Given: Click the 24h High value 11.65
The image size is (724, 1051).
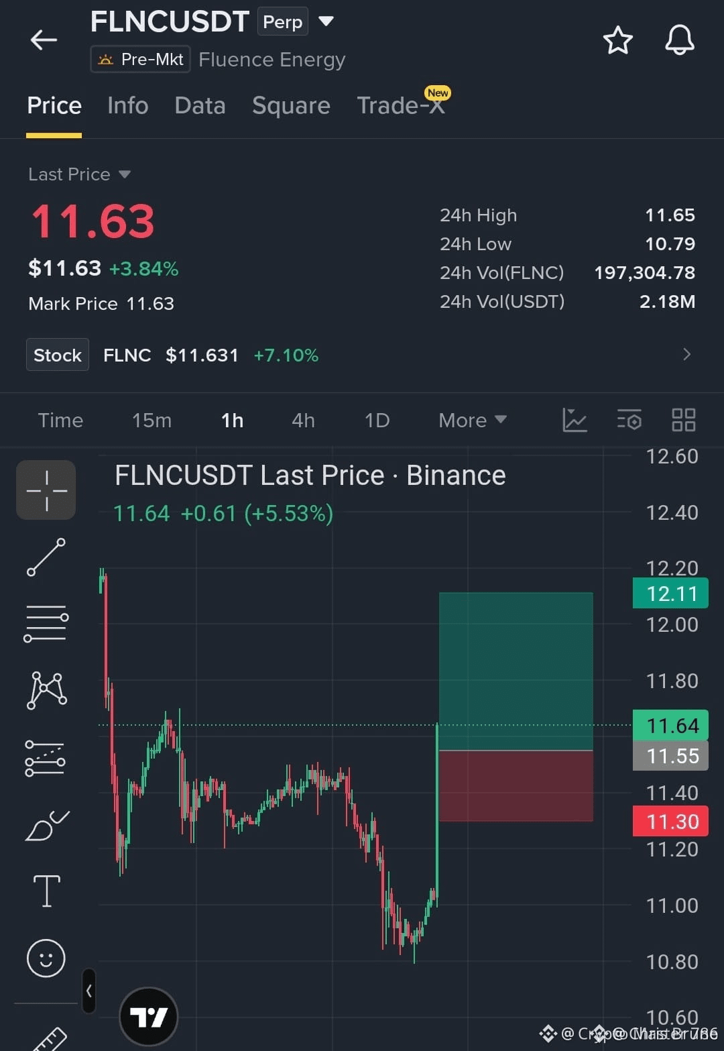Looking at the screenshot, I should coord(670,215).
